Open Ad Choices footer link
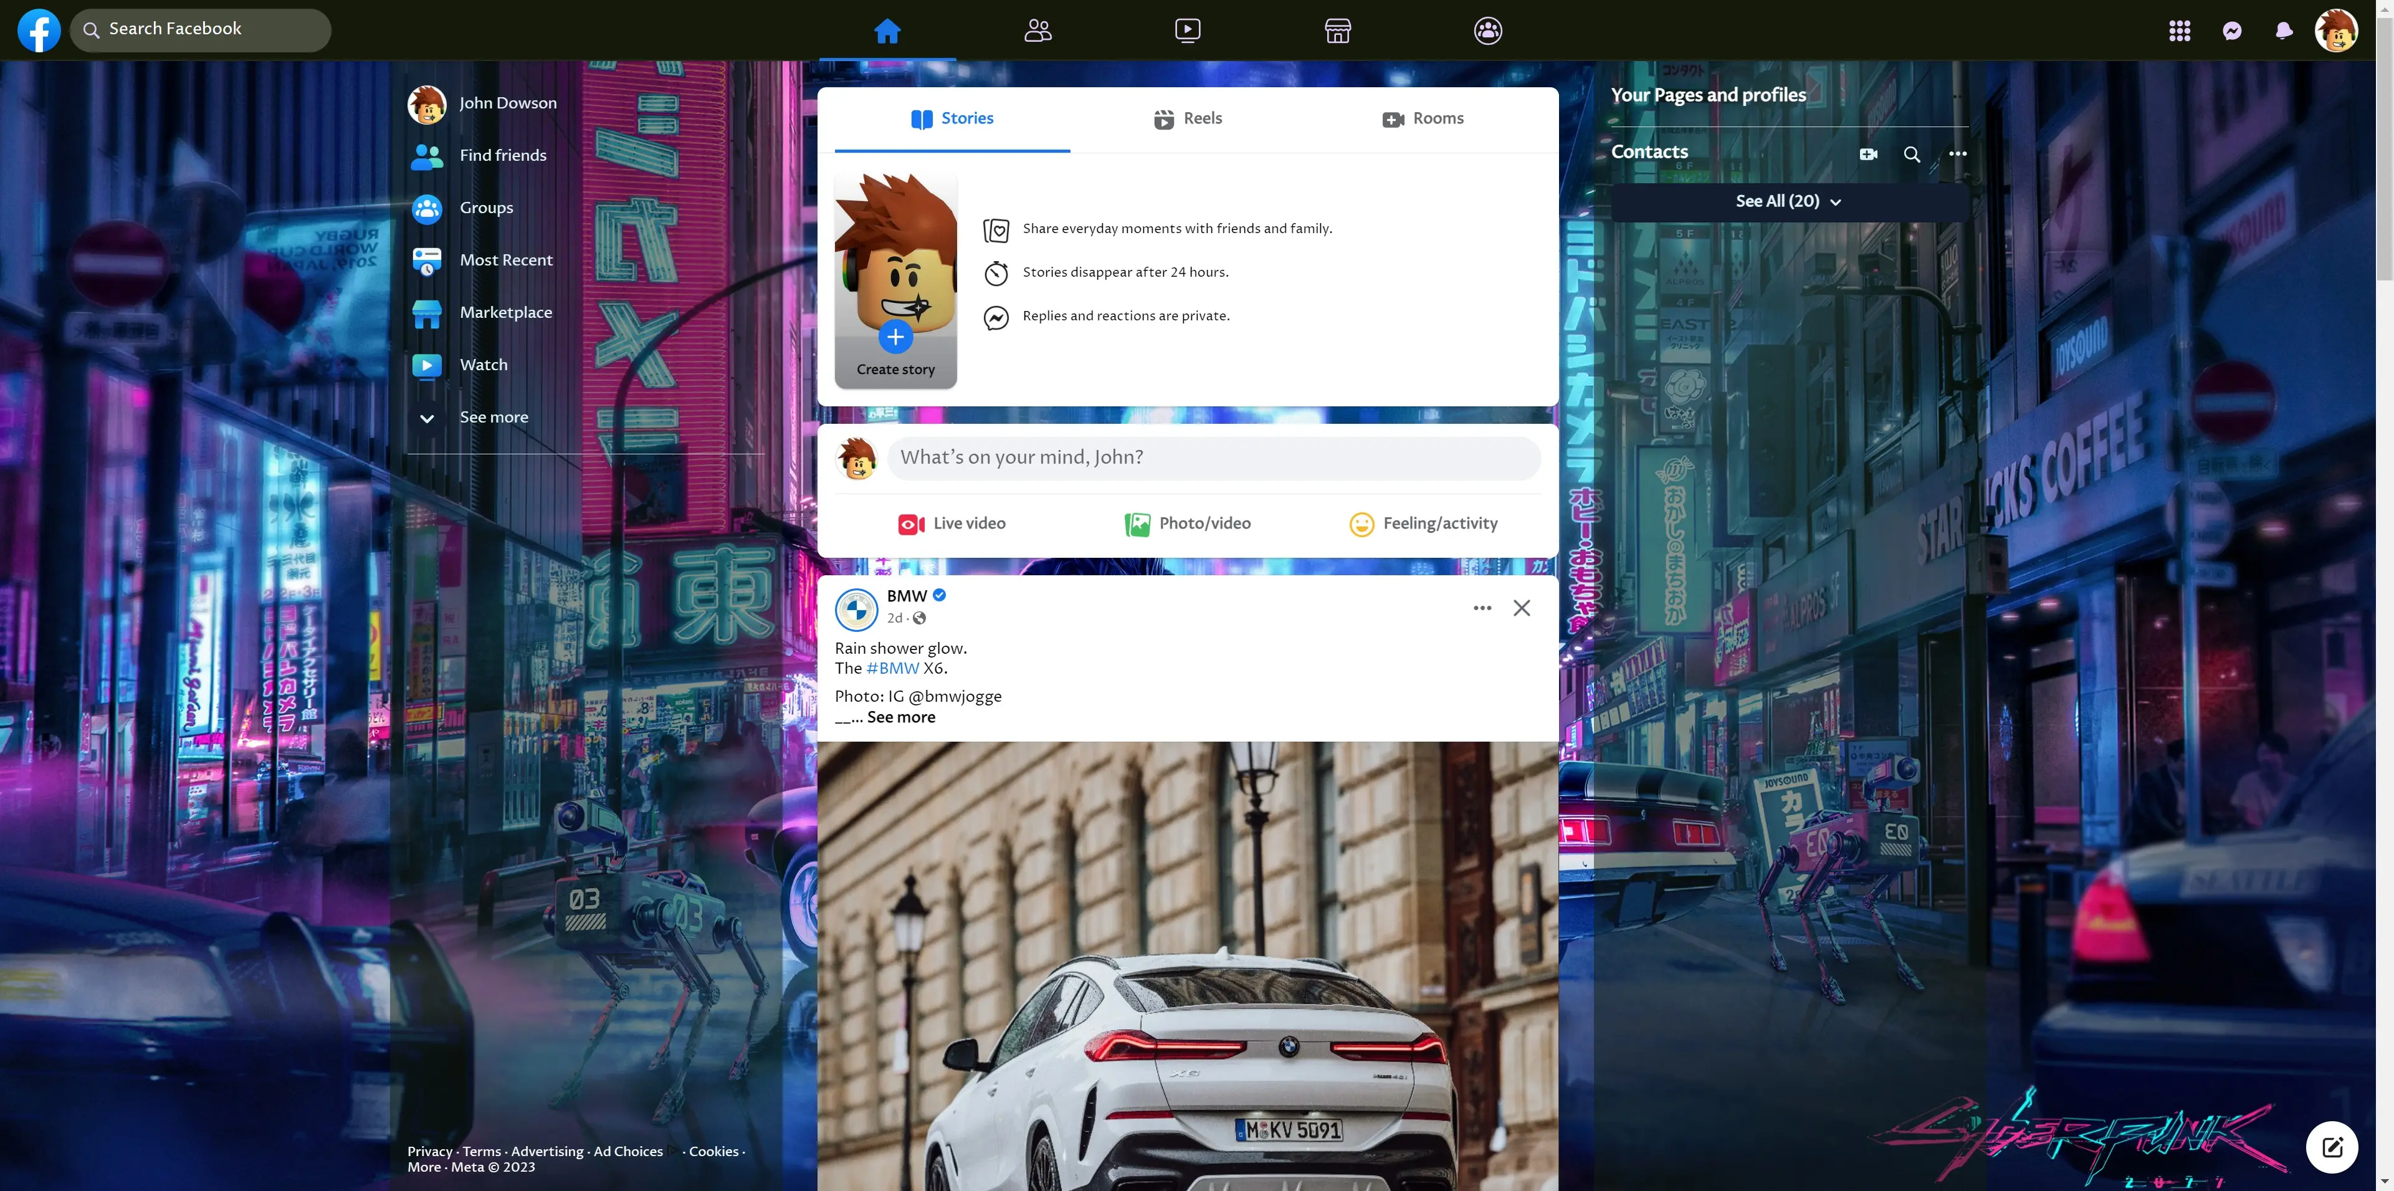Viewport: 2394px width, 1191px height. coord(628,1151)
